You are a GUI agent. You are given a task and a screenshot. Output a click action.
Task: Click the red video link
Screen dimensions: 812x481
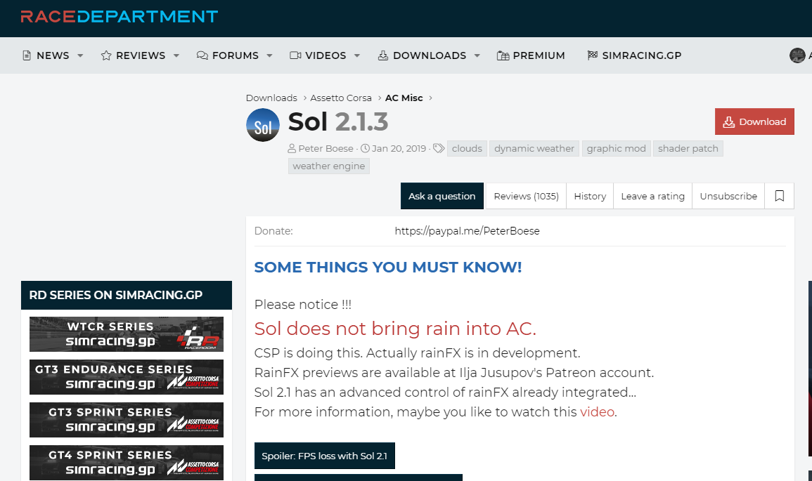pyautogui.click(x=597, y=412)
